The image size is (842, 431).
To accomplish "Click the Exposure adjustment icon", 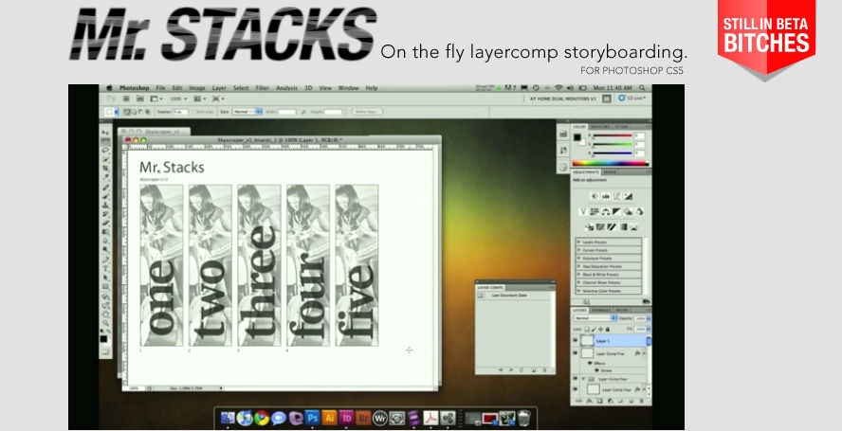I will (x=629, y=196).
